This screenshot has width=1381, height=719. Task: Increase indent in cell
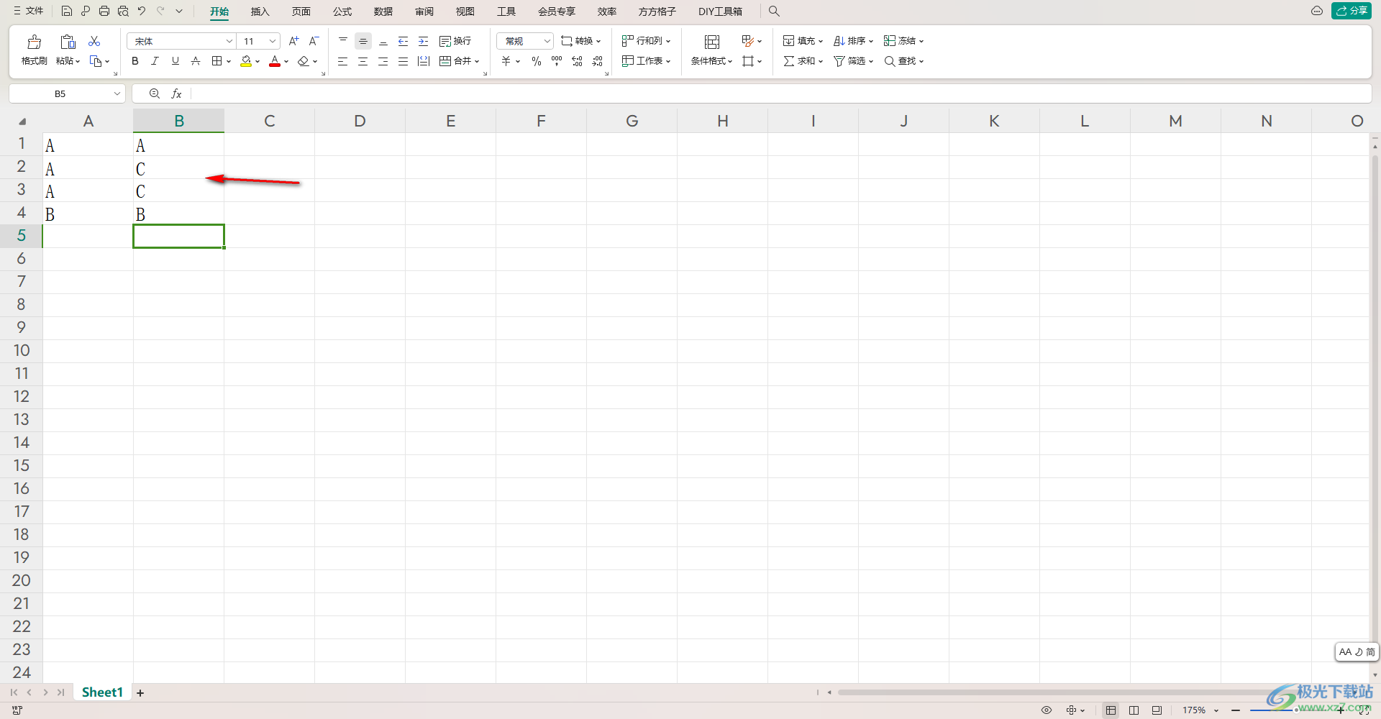click(424, 41)
